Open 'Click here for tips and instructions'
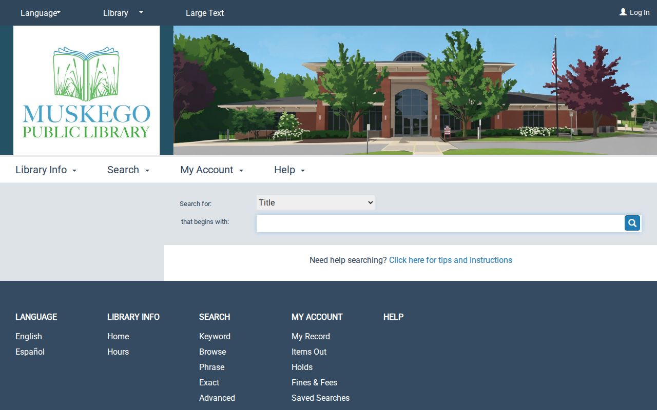 (451, 260)
